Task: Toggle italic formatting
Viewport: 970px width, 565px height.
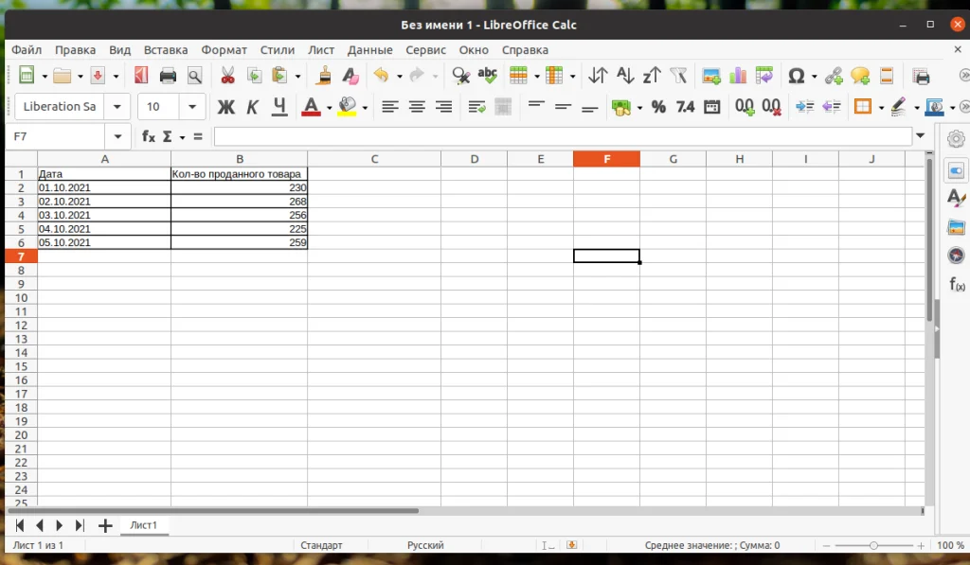Action: pyautogui.click(x=252, y=107)
